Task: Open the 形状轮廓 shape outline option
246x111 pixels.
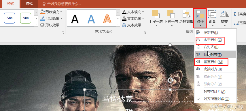Action: pyautogui.click(x=51, y=18)
